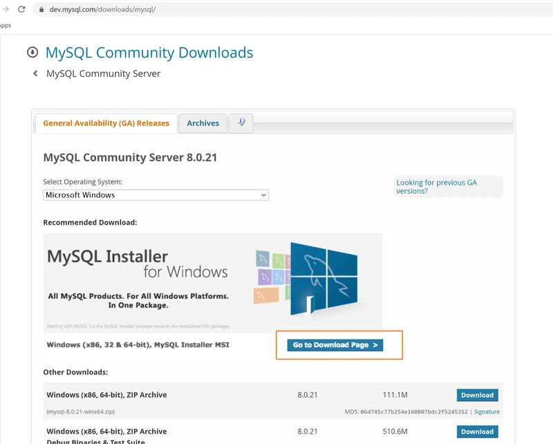Click Windows (x86, 32 & 64-bit), MySQL Installer MSI text
The image size is (553, 444).
[x=138, y=345]
